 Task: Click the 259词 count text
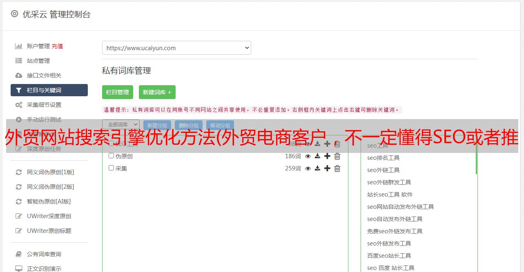[293, 168]
